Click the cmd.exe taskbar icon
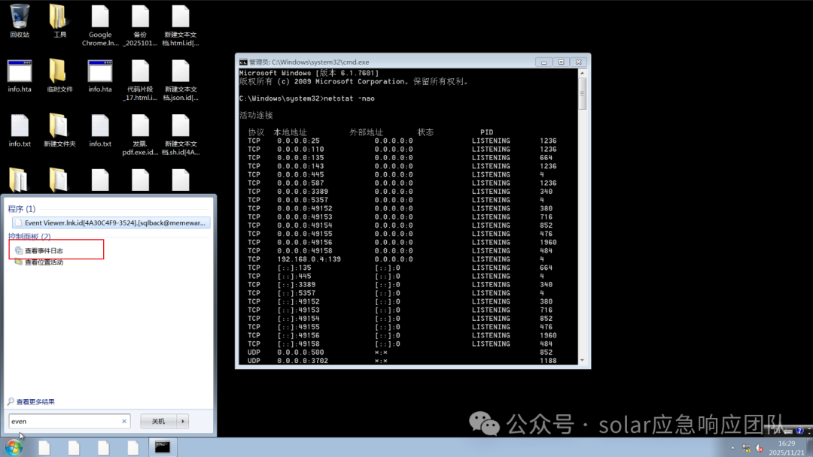Screen dimensions: 813x457 (x=163, y=447)
